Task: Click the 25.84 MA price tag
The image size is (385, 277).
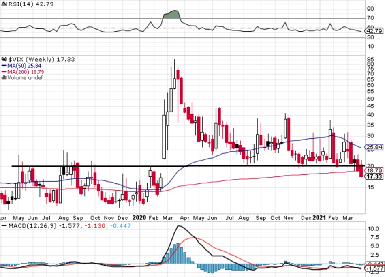Action: 374,147
